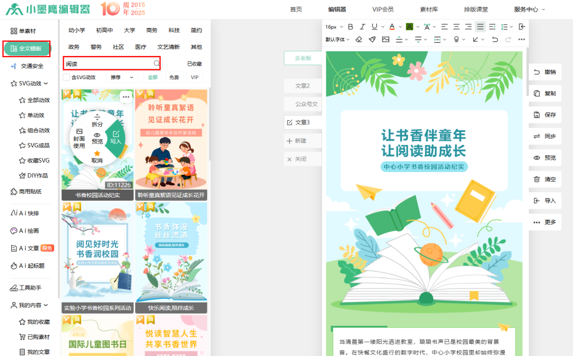Click the 去老版 button
This screenshot has width=573, height=356.
click(303, 58)
